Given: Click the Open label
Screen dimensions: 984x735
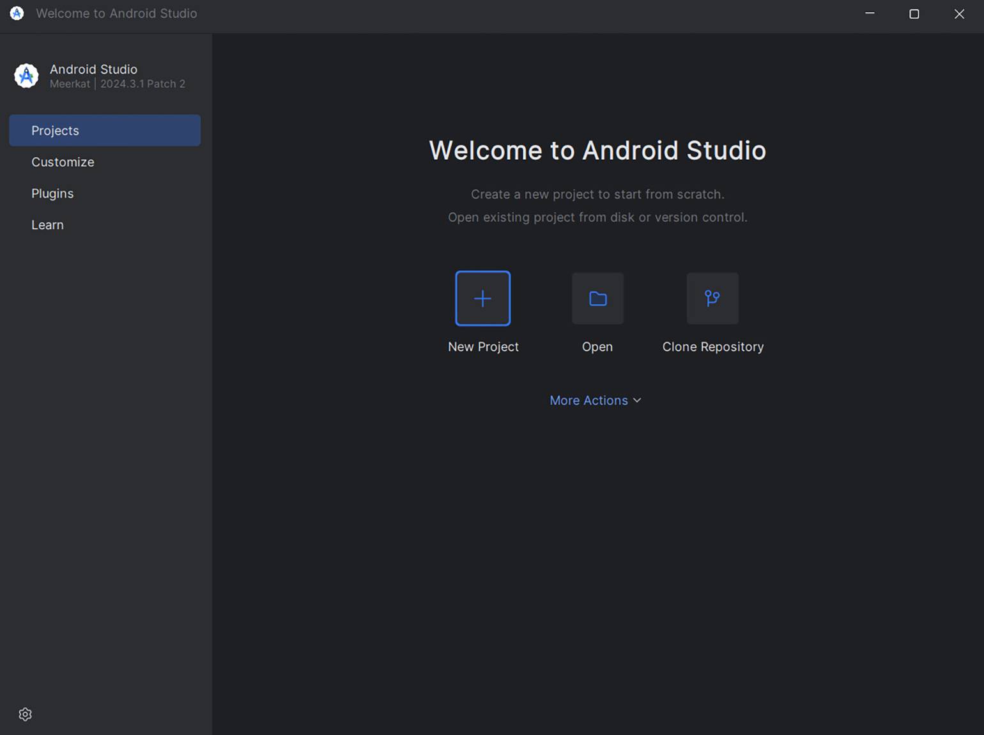Looking at the screenshot, I should (x=597, y=347).
